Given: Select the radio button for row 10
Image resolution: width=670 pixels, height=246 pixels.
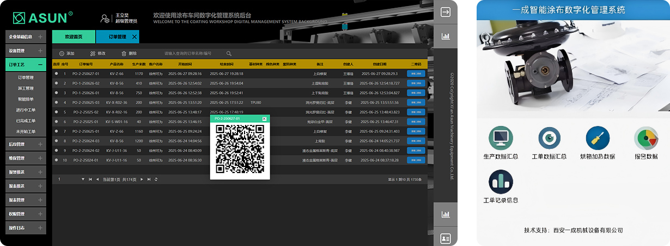Looking at the screenshot, I should click(x=56, y=160).
